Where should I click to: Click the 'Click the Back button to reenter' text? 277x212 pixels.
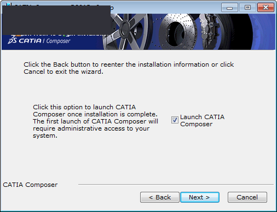pyautogui.click(x=129, y=68)
